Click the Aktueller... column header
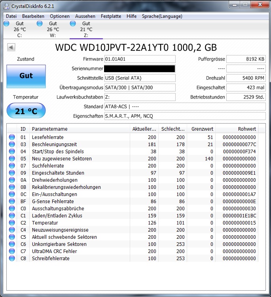The height and width of the screenshot is (297, 271). tap(144, 129)
